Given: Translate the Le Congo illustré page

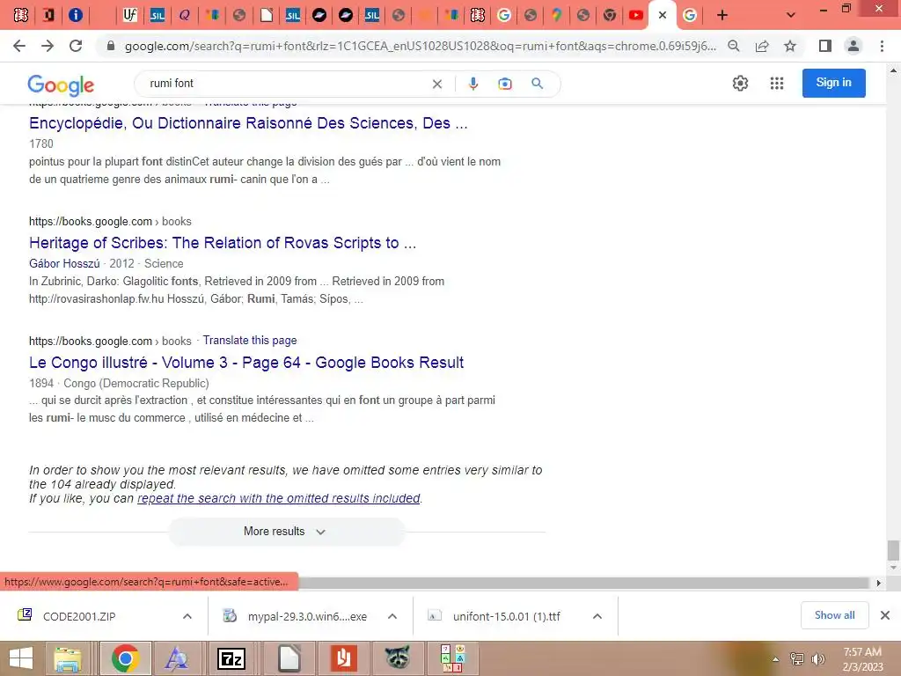Looking at the screenshot, I should 250,341.
